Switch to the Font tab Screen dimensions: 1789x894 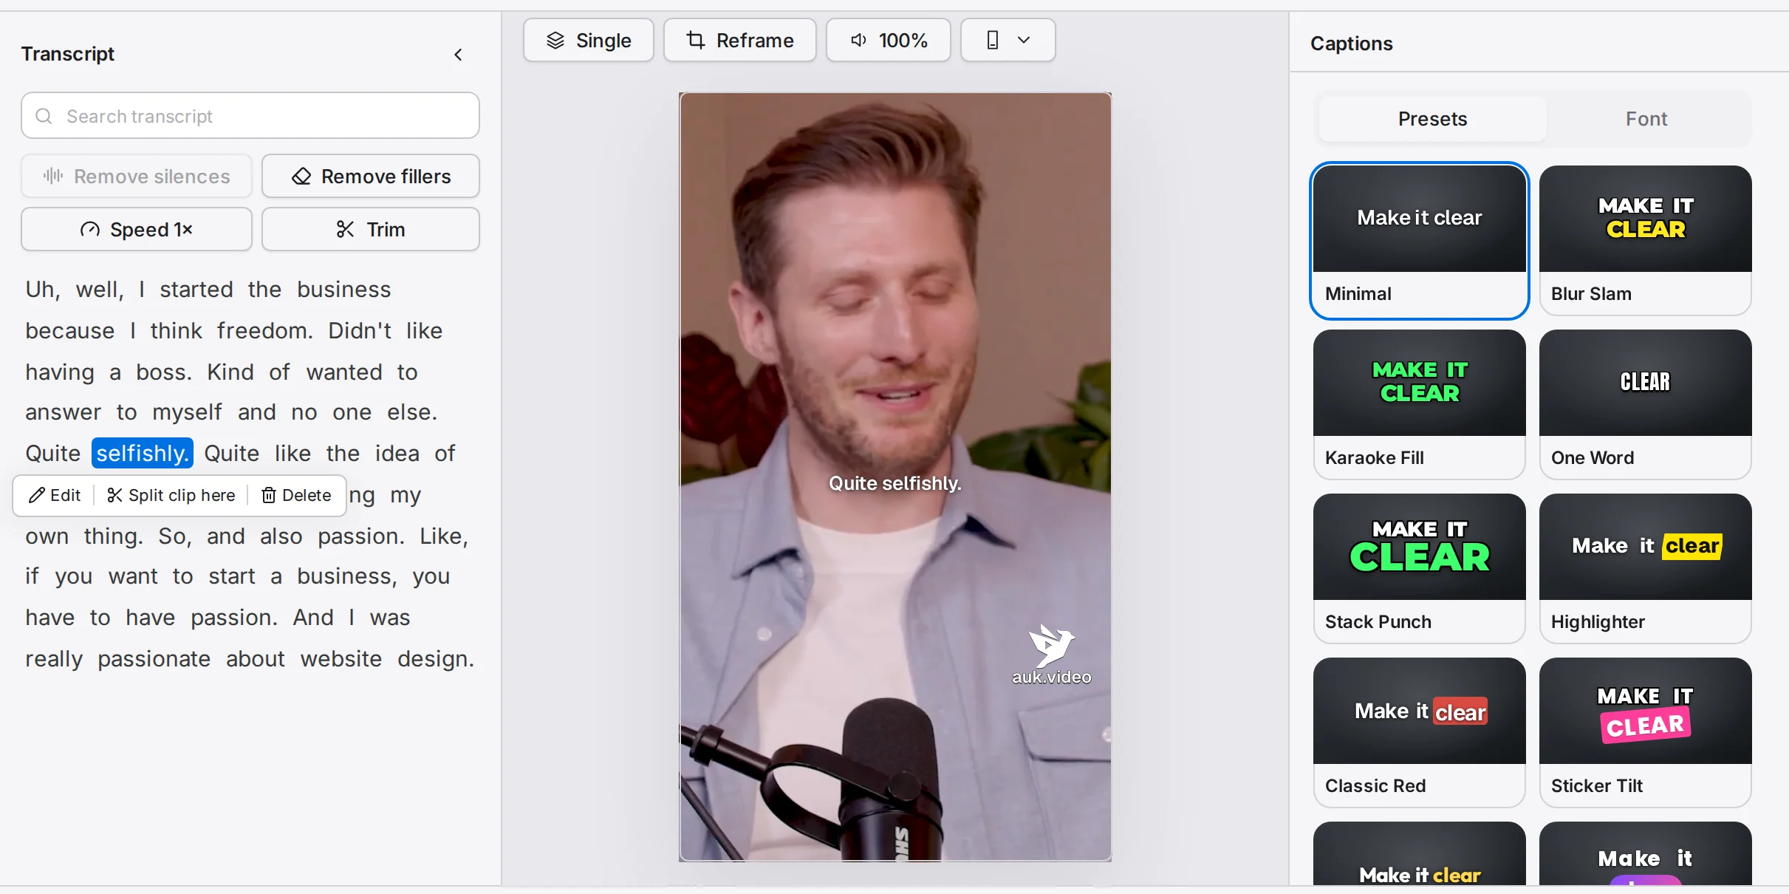point(1646,119)
